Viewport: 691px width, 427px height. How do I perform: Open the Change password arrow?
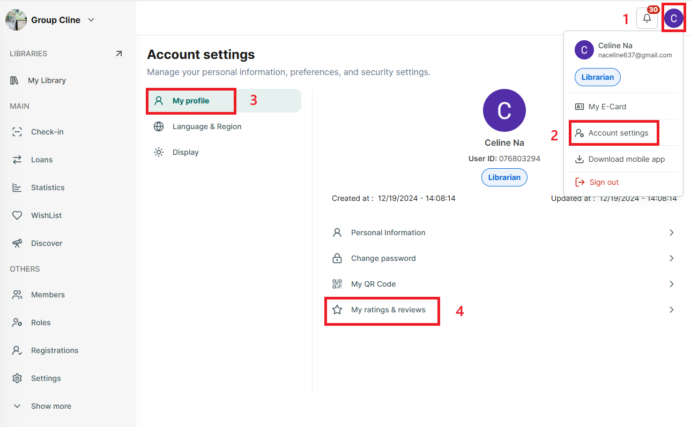pyautogui.click(x=672, y=258)
